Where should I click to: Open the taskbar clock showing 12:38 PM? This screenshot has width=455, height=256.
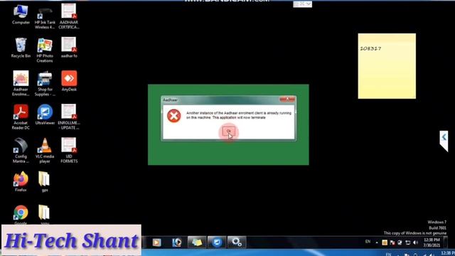[x=432, y=242]
